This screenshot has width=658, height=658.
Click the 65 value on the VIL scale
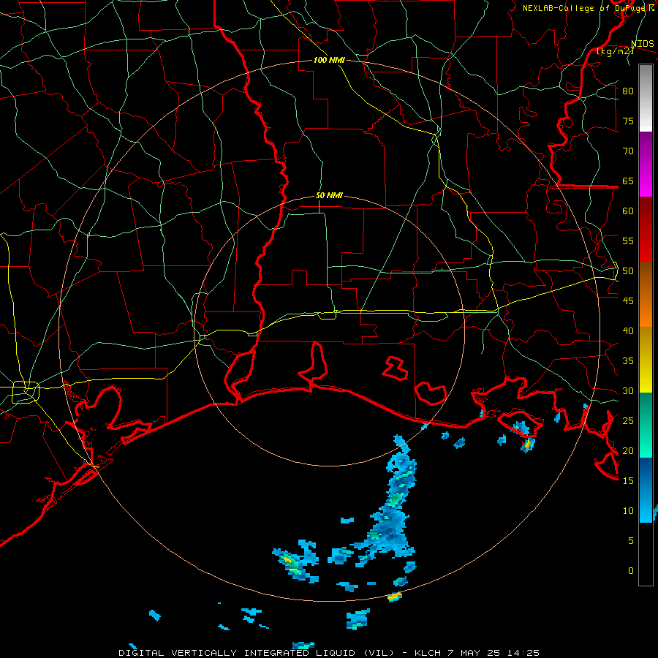(628, 181)
